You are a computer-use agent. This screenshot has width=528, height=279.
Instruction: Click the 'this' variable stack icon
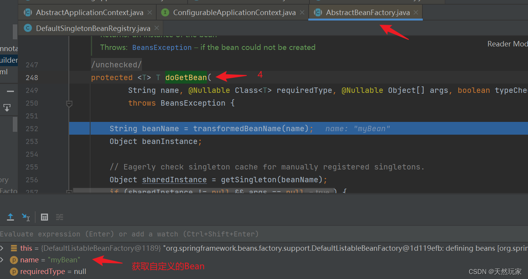click(14, 248)
